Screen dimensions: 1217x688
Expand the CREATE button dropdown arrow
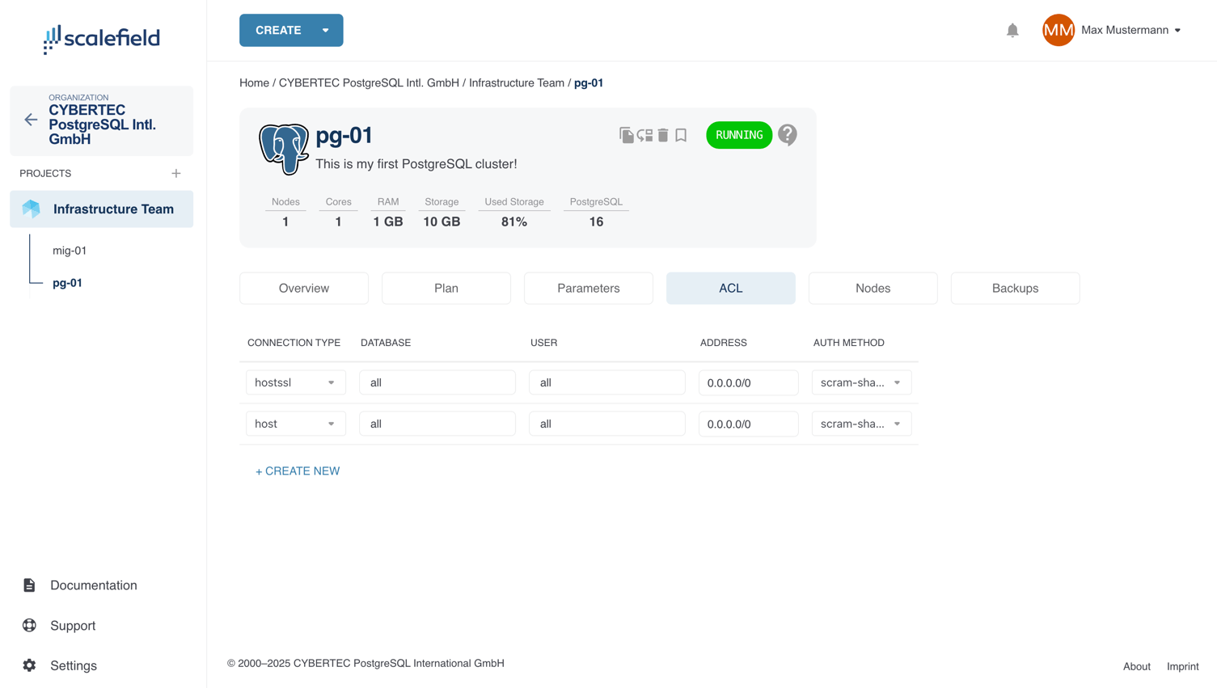click(326, 31)
